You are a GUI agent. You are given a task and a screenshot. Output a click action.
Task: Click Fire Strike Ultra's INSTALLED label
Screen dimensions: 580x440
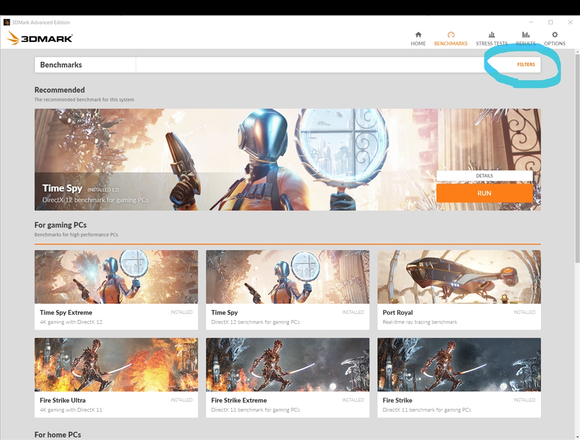tap(182, 400)
